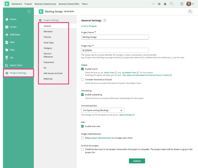Toggle Allow project administrators checkbox
The image size is (198, 168).
(x=82, y=138)
